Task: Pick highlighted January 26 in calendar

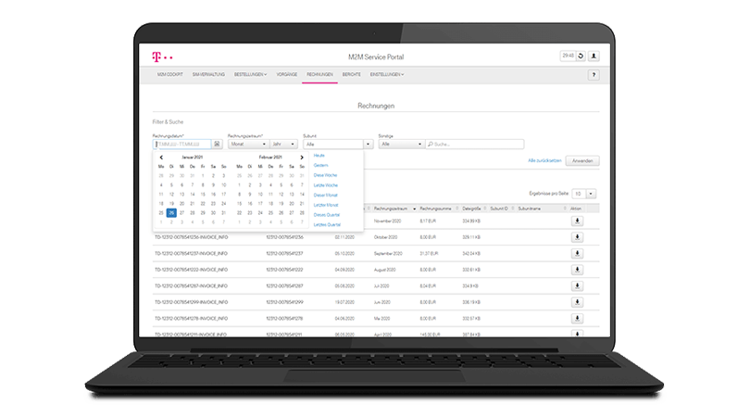Action: pos(171,212)
